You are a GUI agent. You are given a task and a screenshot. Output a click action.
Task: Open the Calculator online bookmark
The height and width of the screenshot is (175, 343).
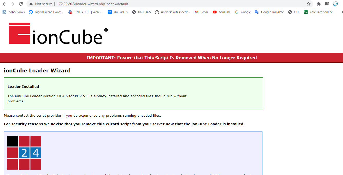click(x=318, y=12)
